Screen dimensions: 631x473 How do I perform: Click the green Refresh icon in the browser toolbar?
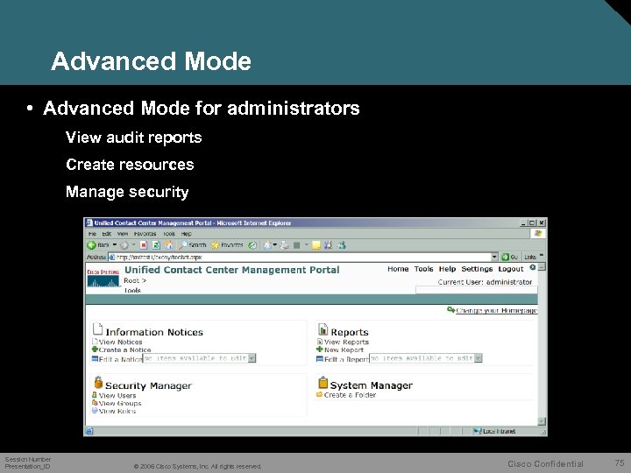point(156,245)
